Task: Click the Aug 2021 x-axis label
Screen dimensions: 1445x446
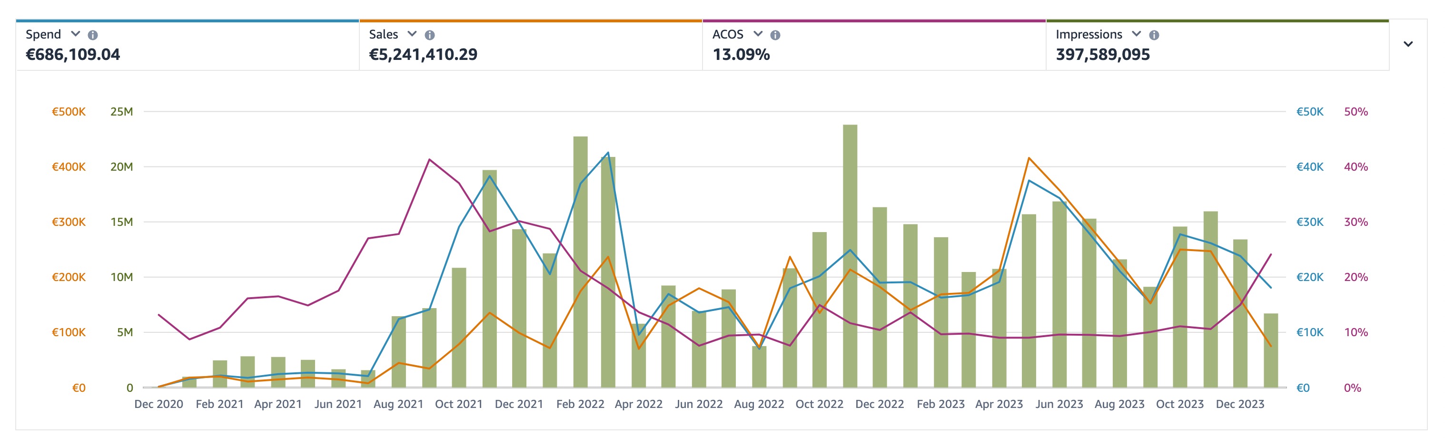Action: (398, 404)
